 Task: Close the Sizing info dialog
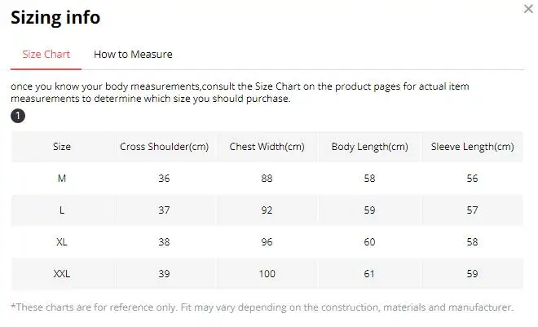pyautogui.click(x=527, y=9)
